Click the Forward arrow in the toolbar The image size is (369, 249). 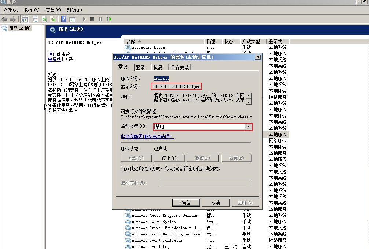(13, 19)
